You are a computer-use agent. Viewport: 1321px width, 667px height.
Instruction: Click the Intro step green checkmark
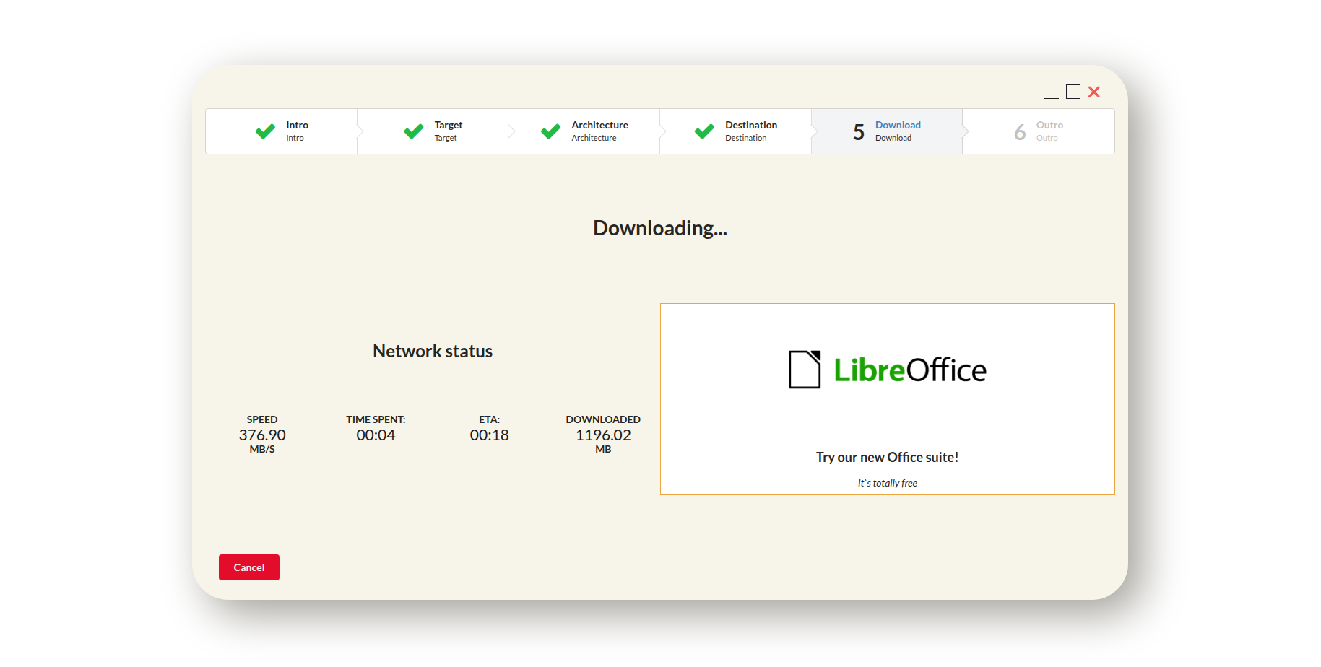coord(265,131)
